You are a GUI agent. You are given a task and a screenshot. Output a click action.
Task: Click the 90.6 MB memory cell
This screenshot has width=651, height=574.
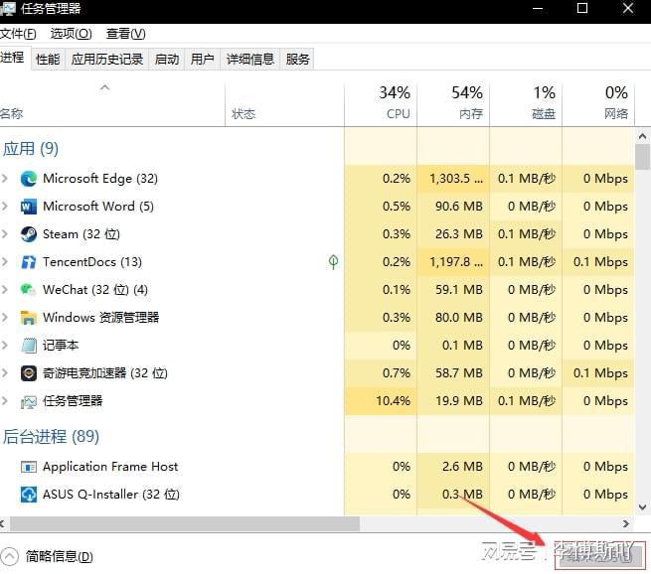453,207
